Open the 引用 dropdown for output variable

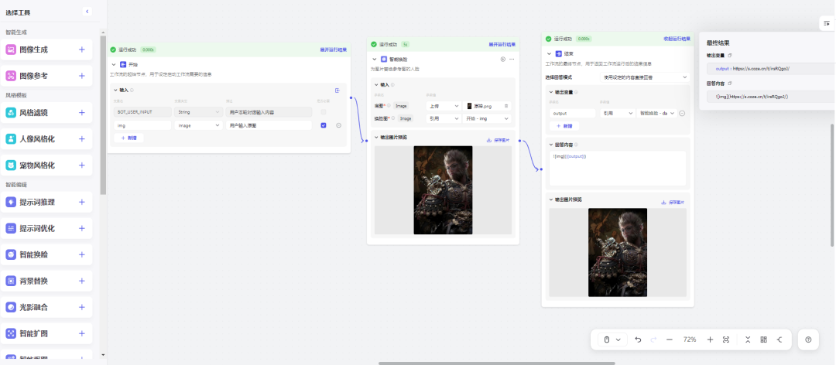(x=616, y=113)
